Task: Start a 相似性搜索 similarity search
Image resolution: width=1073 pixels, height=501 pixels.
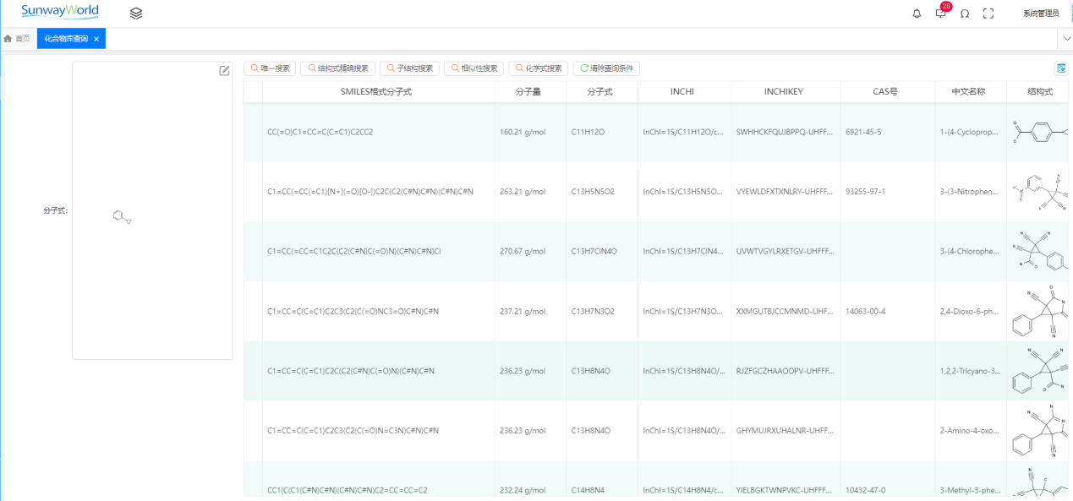Action: [474, 68]
